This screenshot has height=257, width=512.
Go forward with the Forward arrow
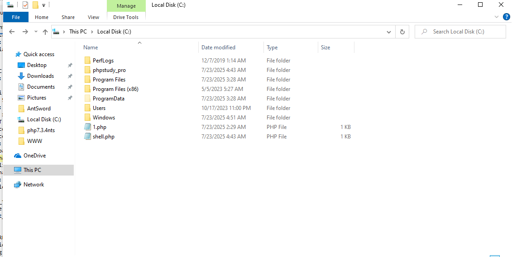[x=25, y=32]
